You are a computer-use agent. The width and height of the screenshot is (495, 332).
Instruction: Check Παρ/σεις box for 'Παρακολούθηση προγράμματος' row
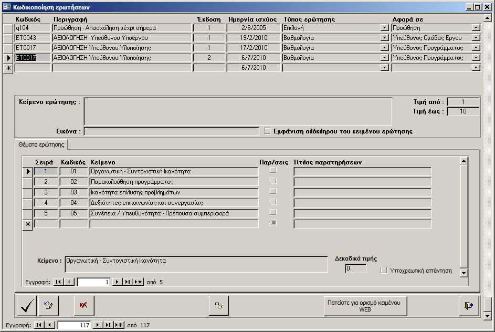pos(272,181)
